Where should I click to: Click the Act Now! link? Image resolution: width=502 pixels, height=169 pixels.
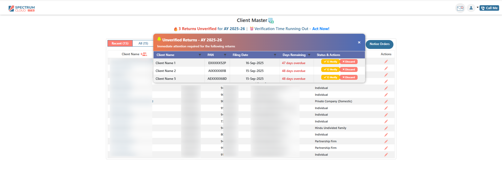point(321,29)
